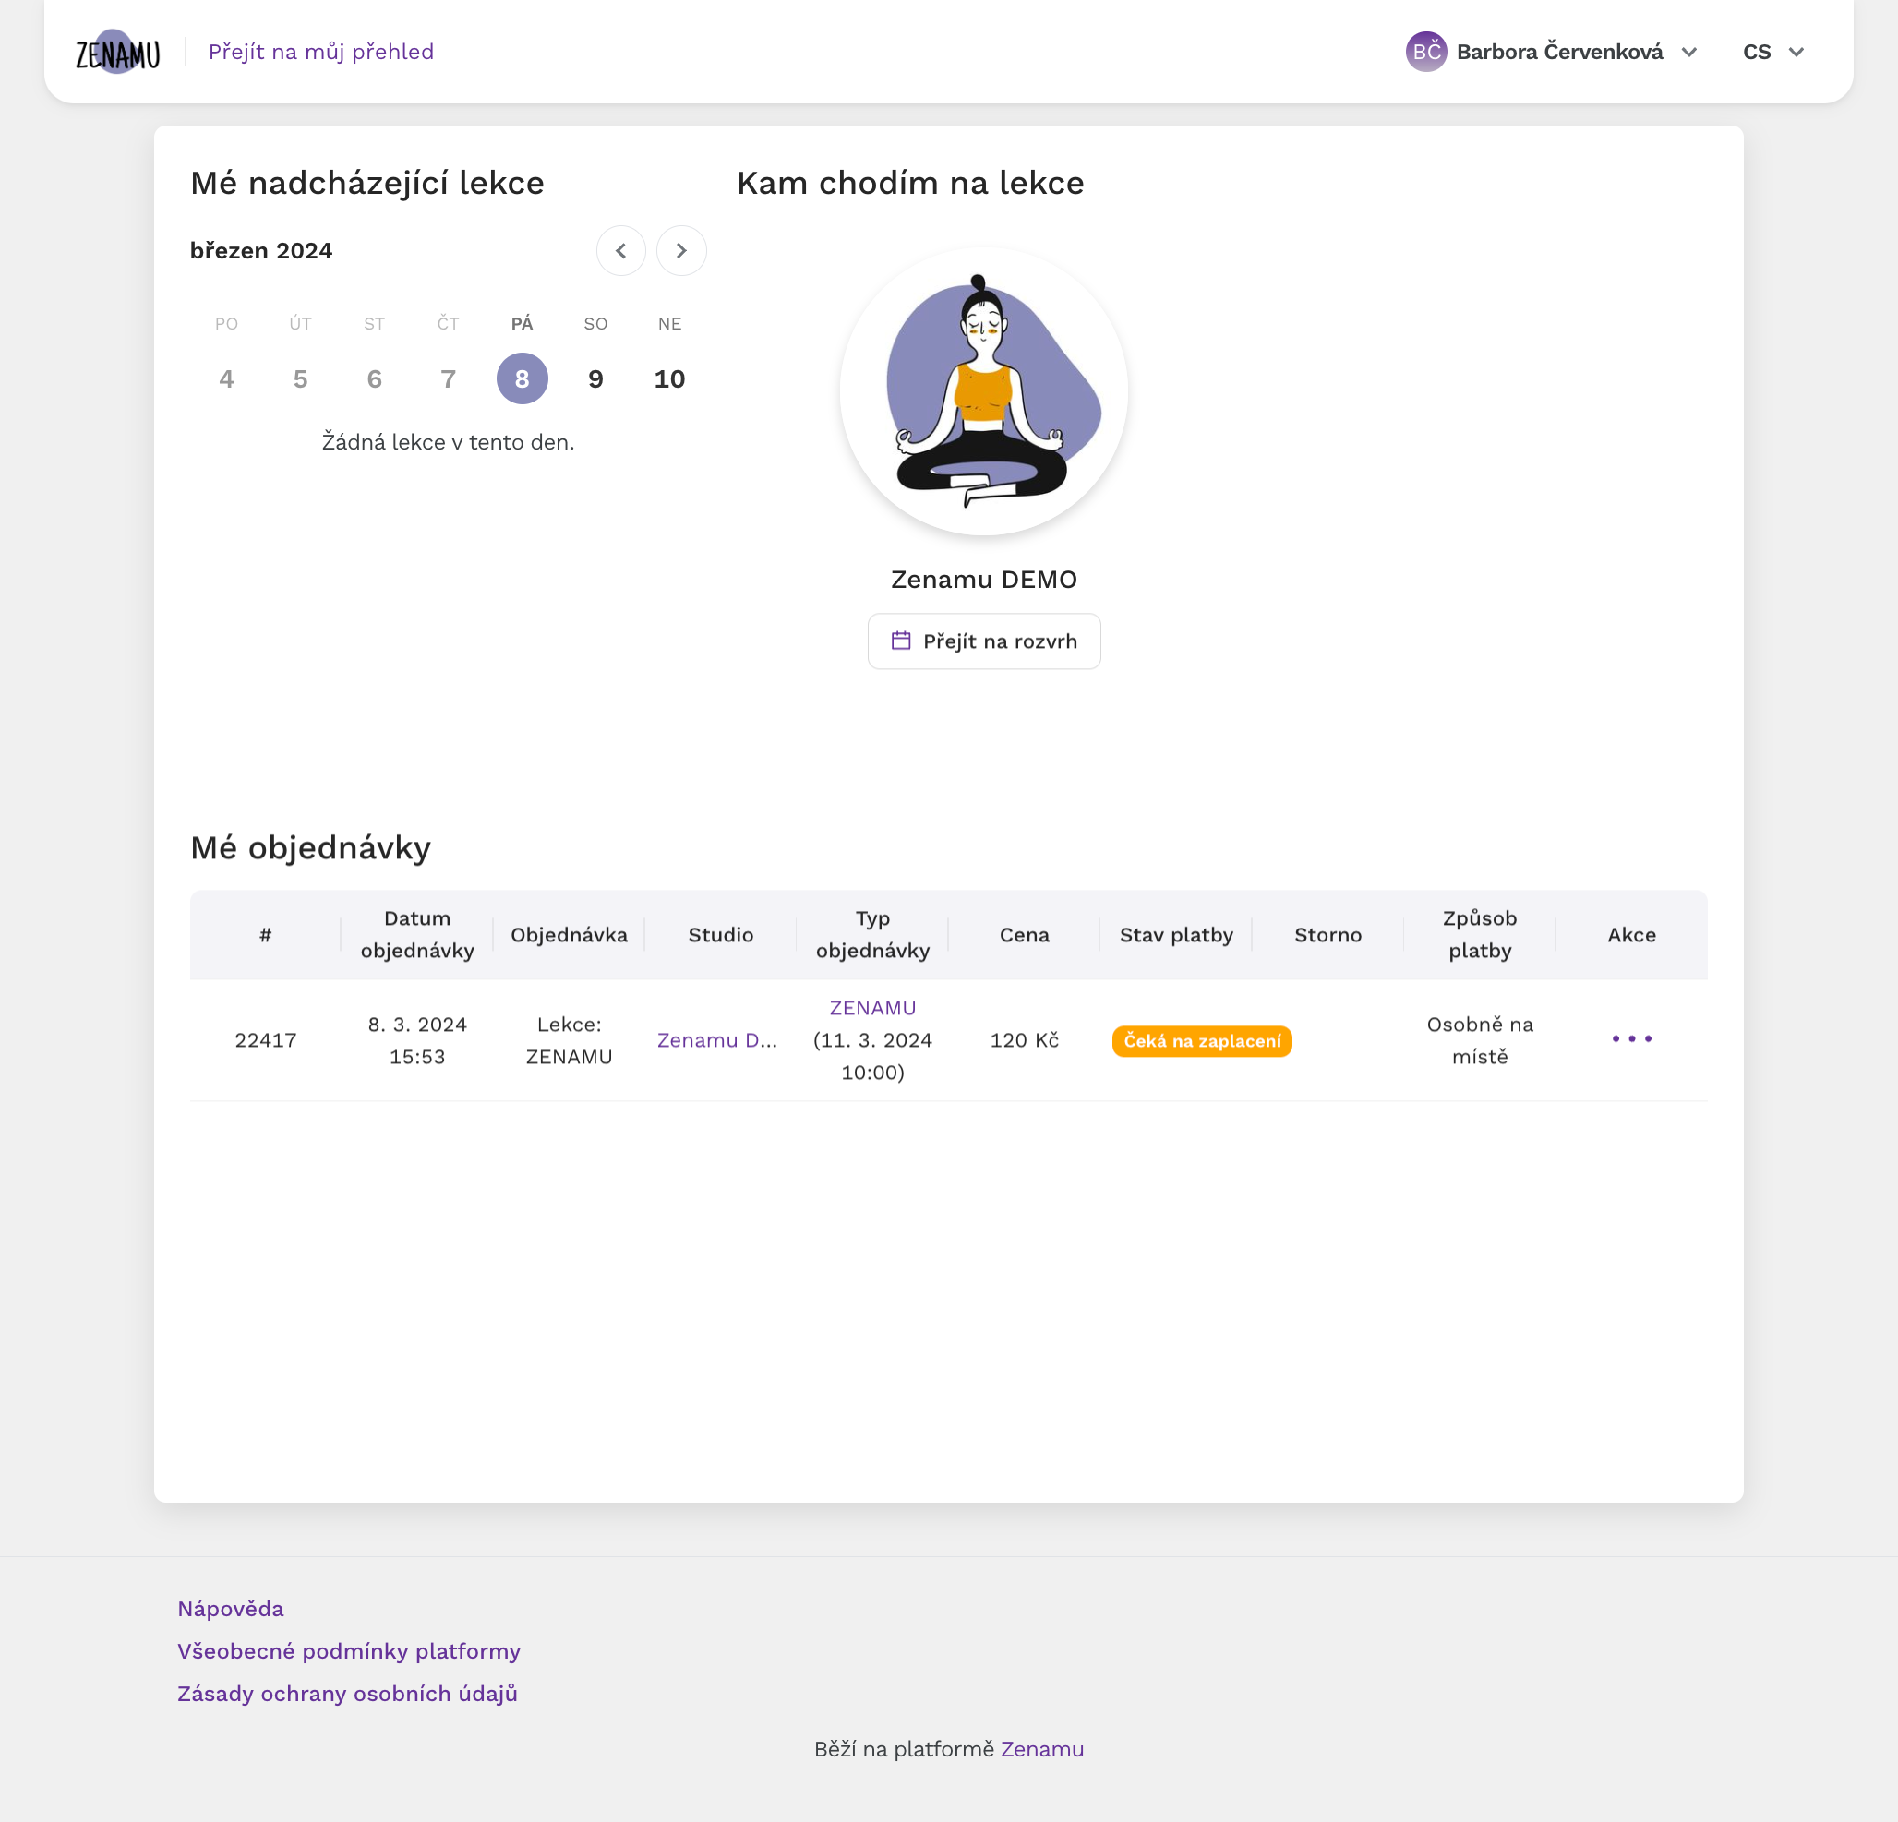Select Monday 4 in the calendar
Image resolution: width=1898 pixels, height=1822 pixels.
226,378
